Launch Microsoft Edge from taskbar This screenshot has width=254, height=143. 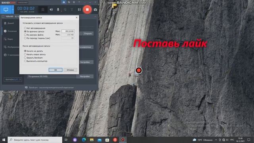pos(84,140)
